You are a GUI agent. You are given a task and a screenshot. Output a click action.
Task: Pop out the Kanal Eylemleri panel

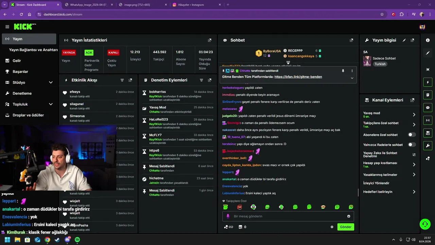pos(412,100)
